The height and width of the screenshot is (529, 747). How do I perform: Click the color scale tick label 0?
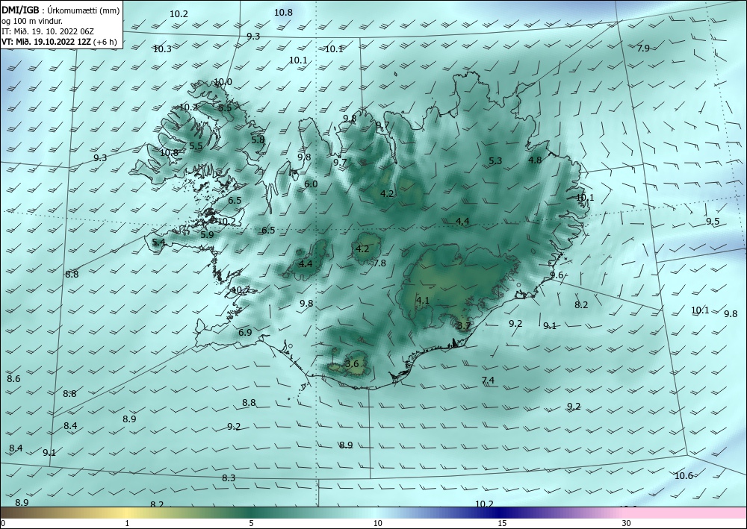[x=3, y=523]
